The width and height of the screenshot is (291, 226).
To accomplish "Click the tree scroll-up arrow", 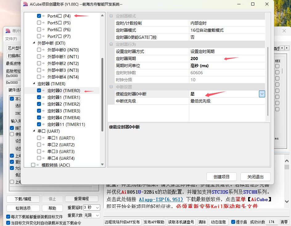I will point(102,15).
